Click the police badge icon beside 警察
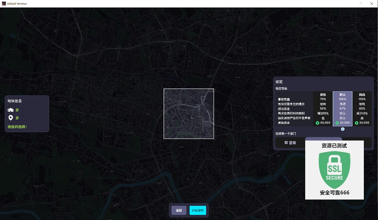378x220 pixels. coord(286,142)
